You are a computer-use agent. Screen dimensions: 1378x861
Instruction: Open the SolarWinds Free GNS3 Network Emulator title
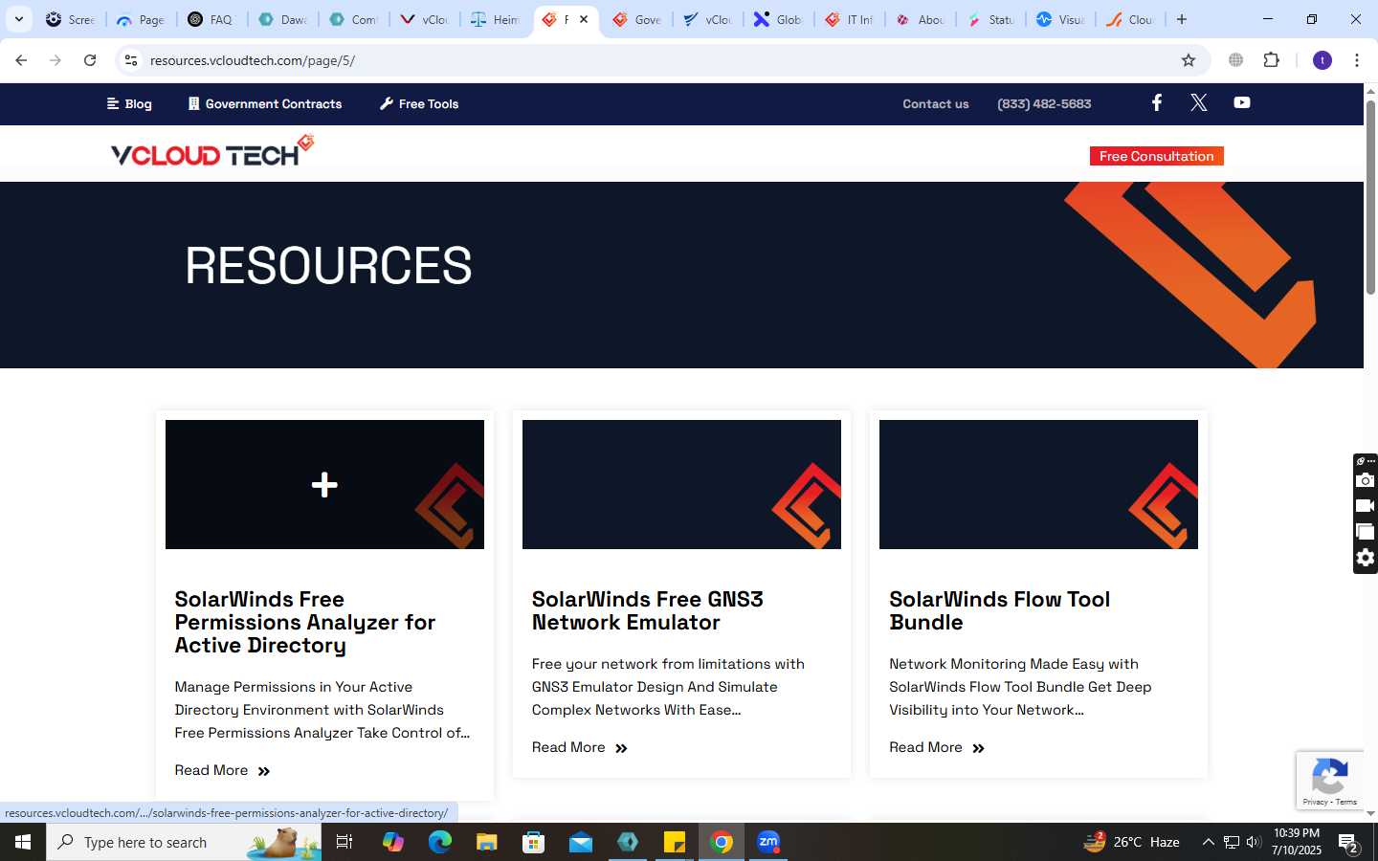click(x=647, y=610)
